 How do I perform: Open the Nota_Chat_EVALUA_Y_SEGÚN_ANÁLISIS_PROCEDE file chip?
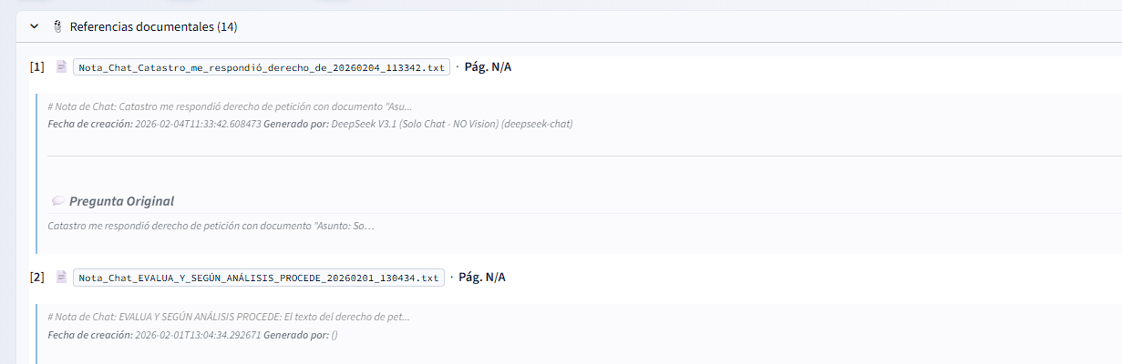tap(259, 278)
